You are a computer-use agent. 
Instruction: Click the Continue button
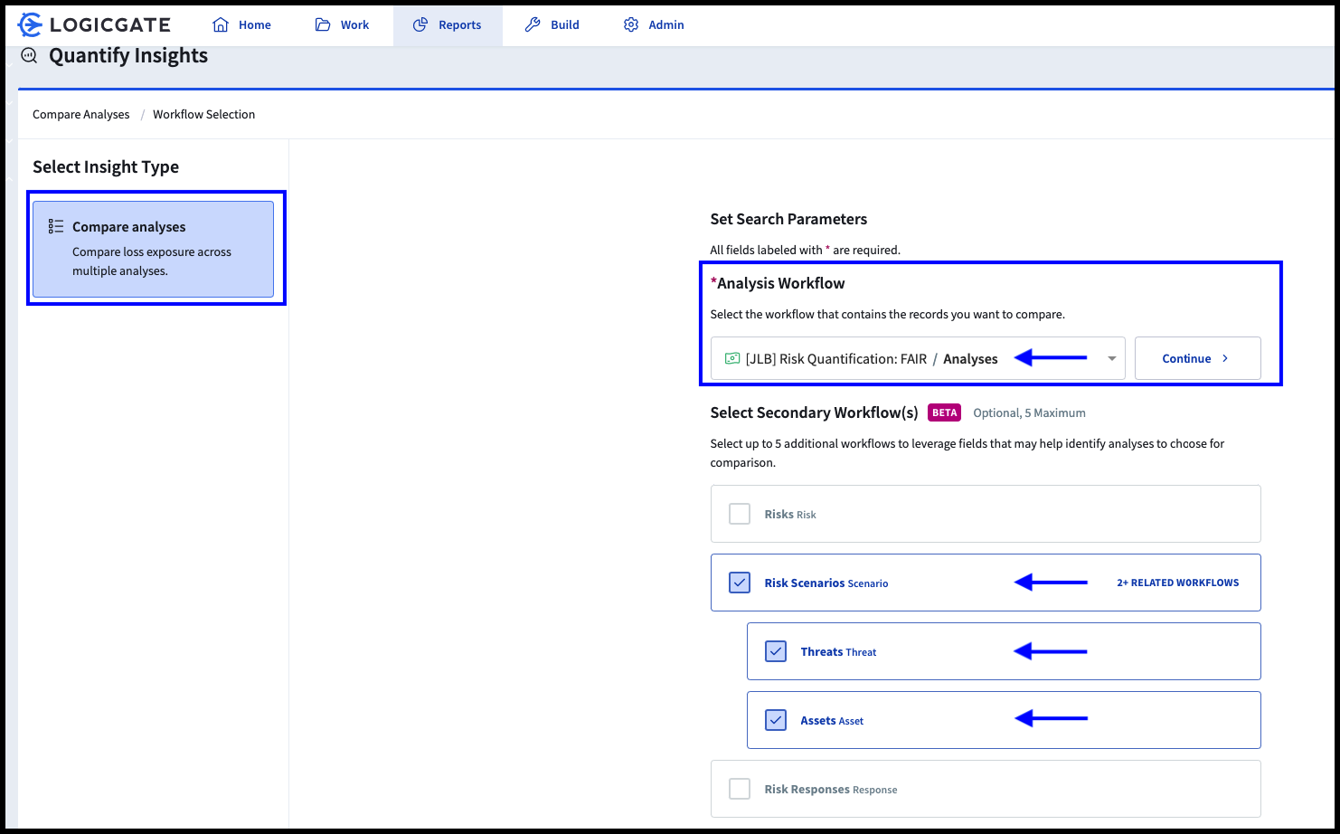pyautogui.click(x=1197, y=358)
